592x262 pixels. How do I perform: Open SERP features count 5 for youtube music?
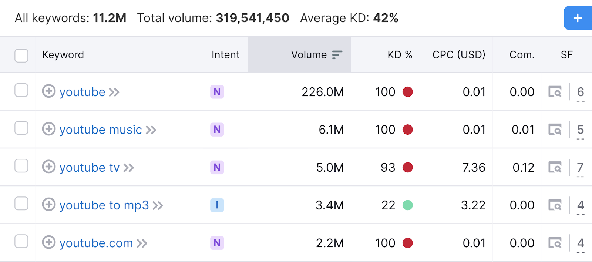click(581, 130)
